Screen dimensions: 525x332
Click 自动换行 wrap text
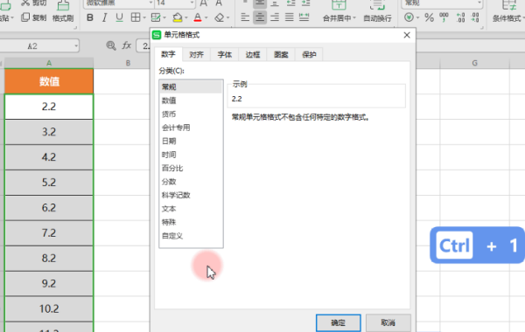tap(377, 11)
